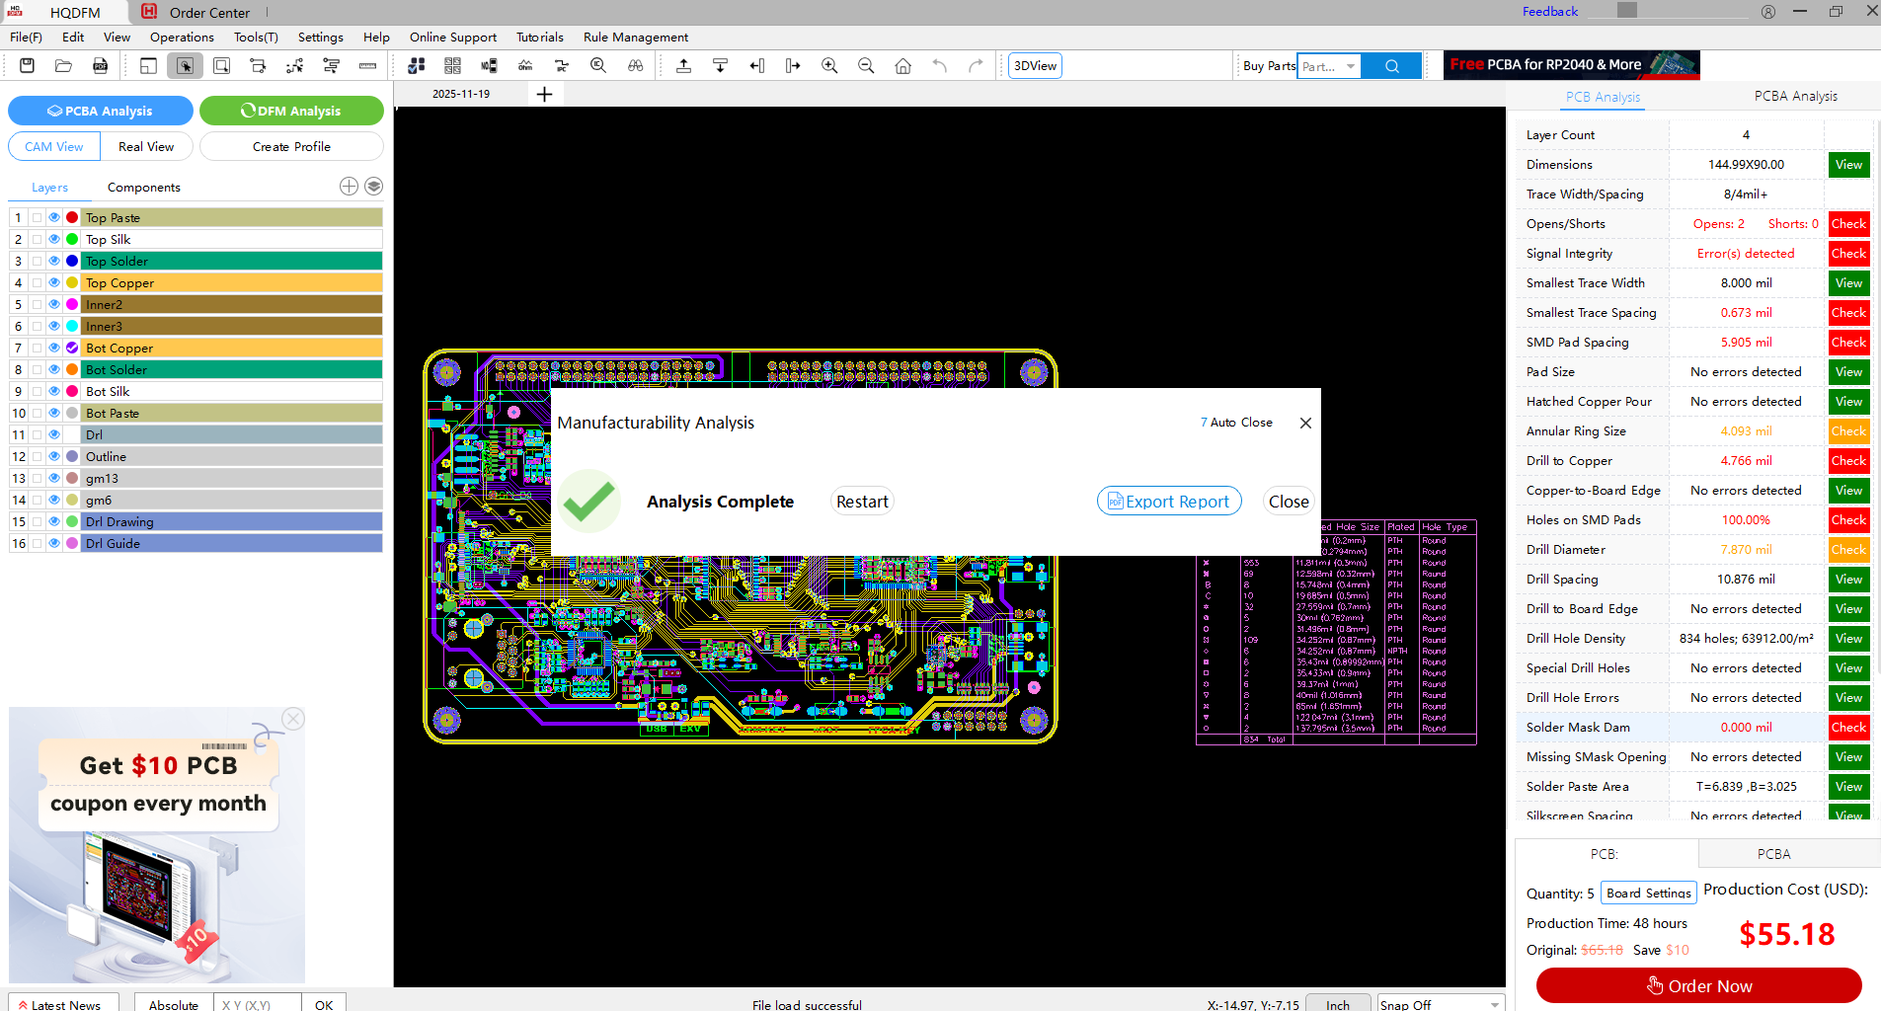Click the Bot Solder layer color swatch

pyautogui.click(x=72, y=369)
